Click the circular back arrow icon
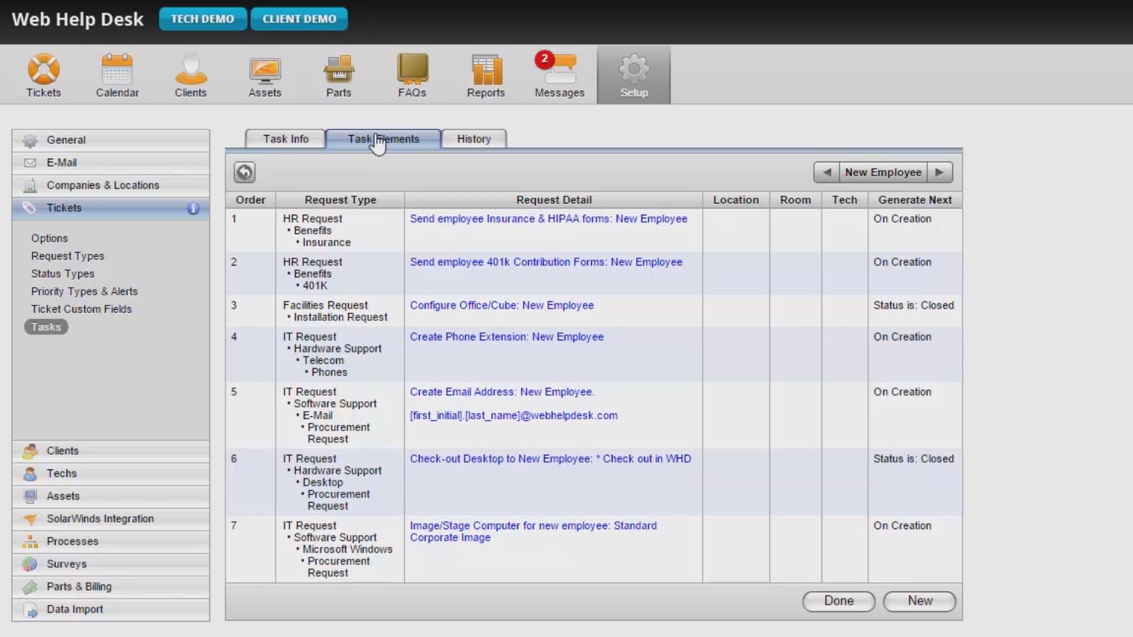 244,172
